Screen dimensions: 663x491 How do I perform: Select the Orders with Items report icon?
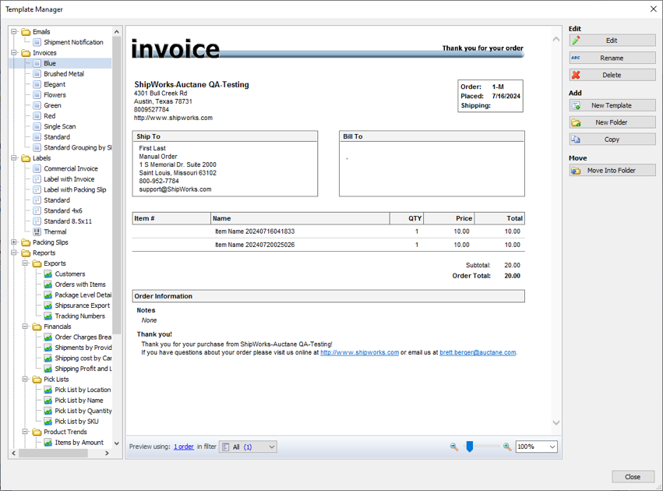coord(48,284)
